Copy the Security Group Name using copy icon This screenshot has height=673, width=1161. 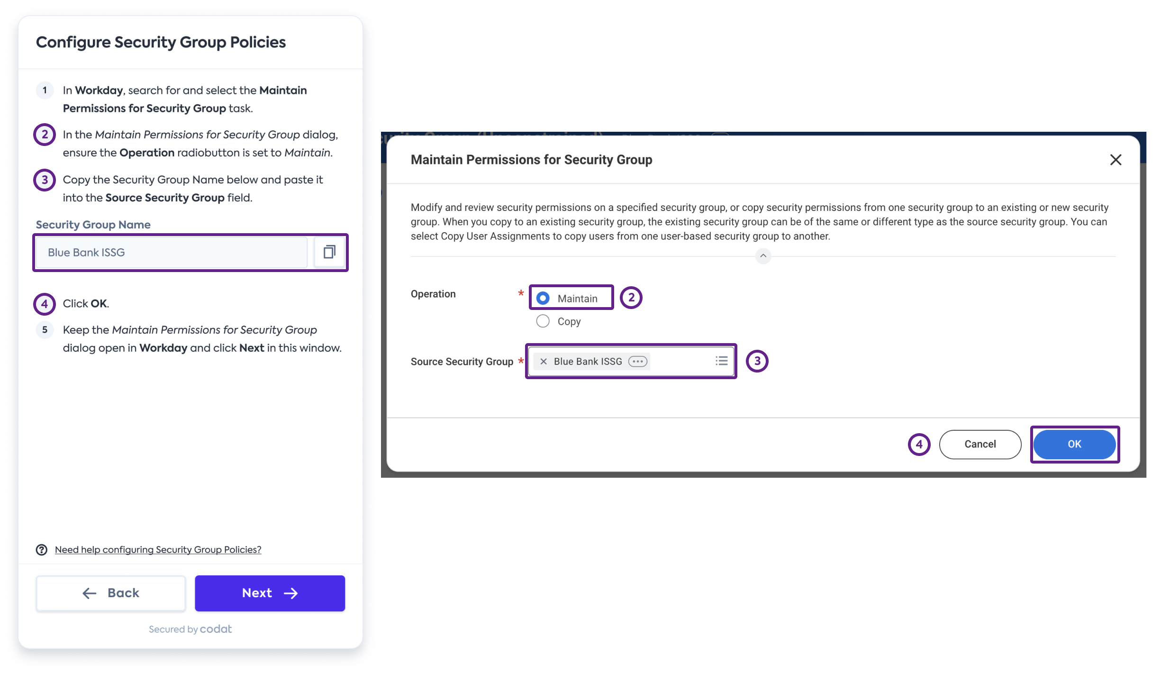click(330, 252)
